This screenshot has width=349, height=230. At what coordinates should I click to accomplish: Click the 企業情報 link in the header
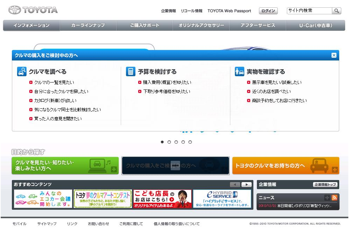[169, 11]
